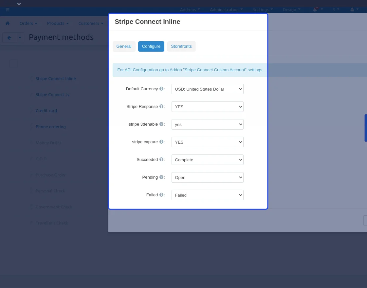Viewport: 367px width, 288px height.
Task: Click the chevron at top-left of page
Action: [19, 4]
